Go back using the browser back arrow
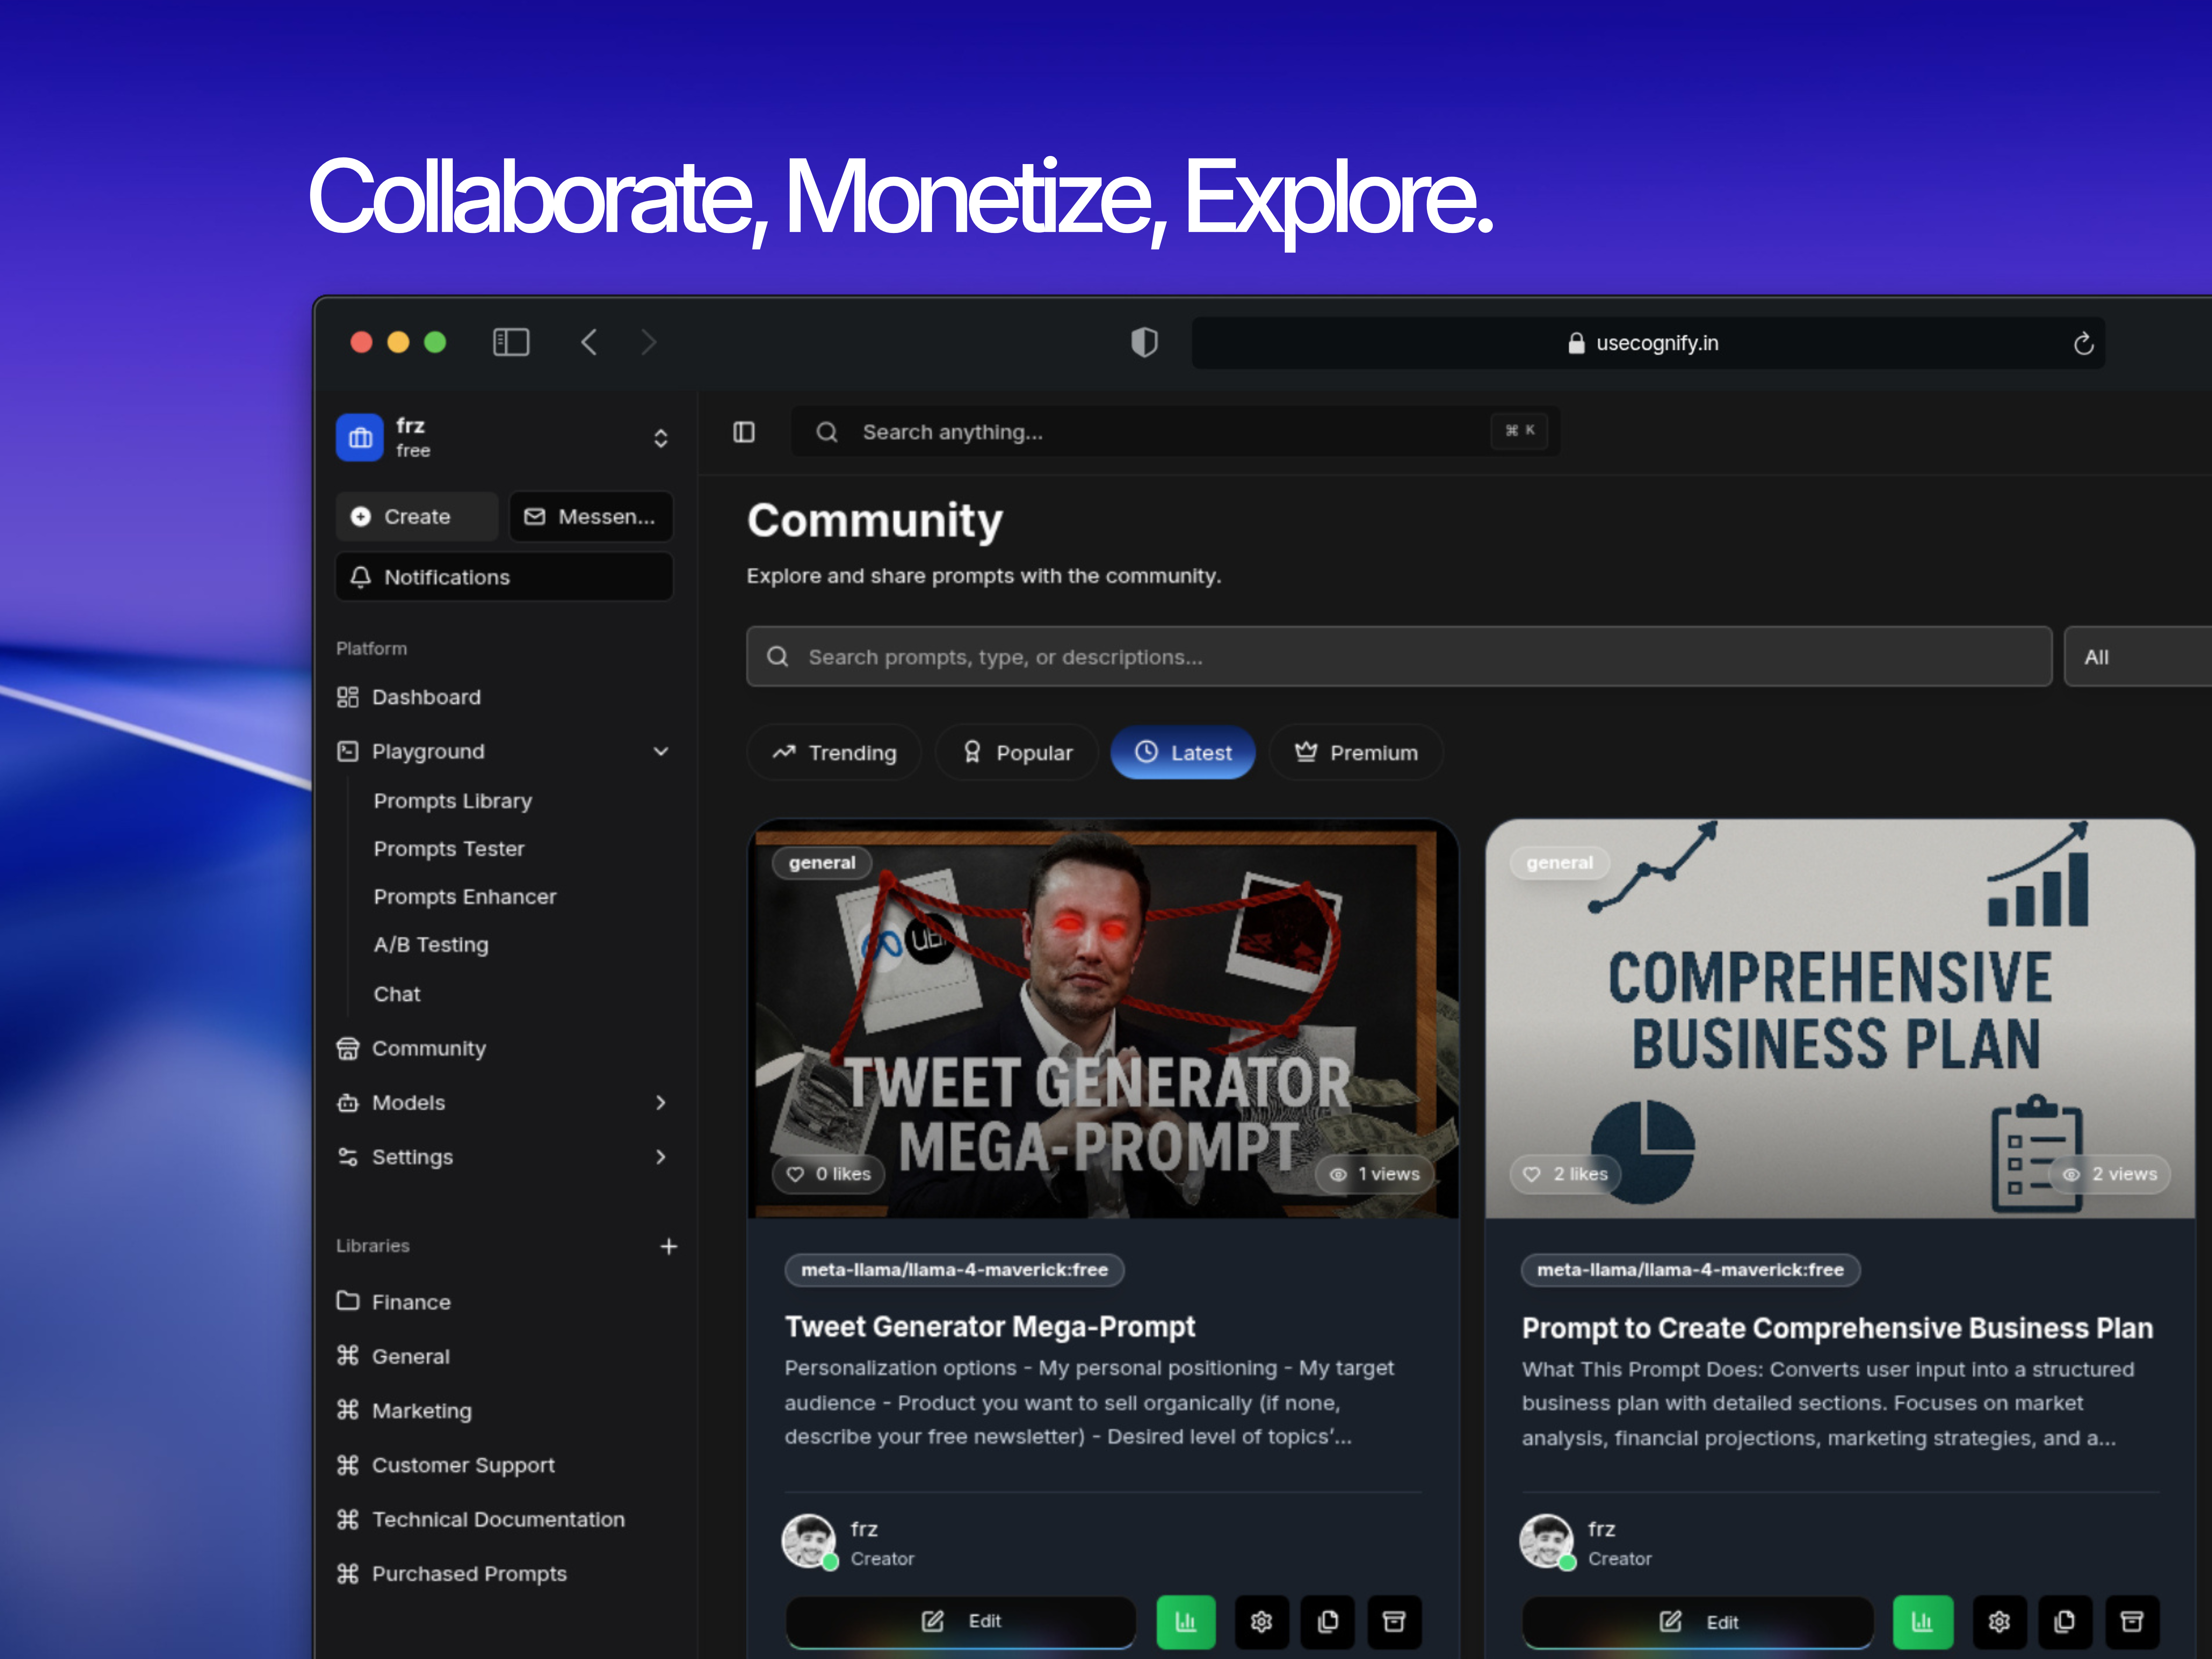This screenshot has height=1659, width=2212. tap(590, 343)
